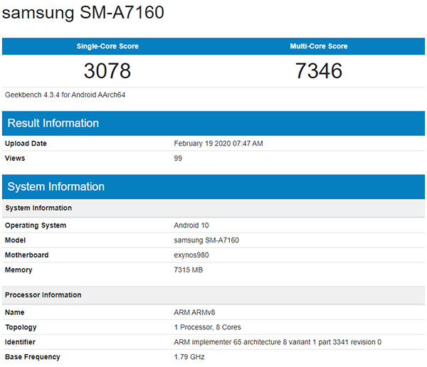Viewport: 427px width, 367px height.
Task: Click the ARM ARMv8 value
Action: [x=194, y=312]
